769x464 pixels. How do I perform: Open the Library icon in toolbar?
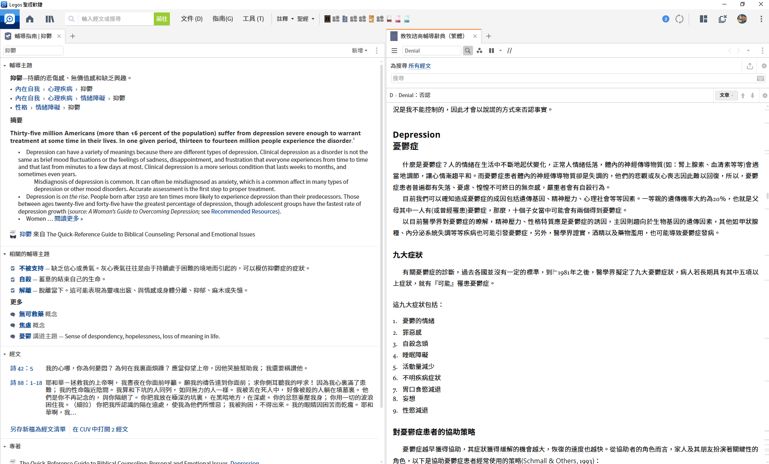click(50, 19)
